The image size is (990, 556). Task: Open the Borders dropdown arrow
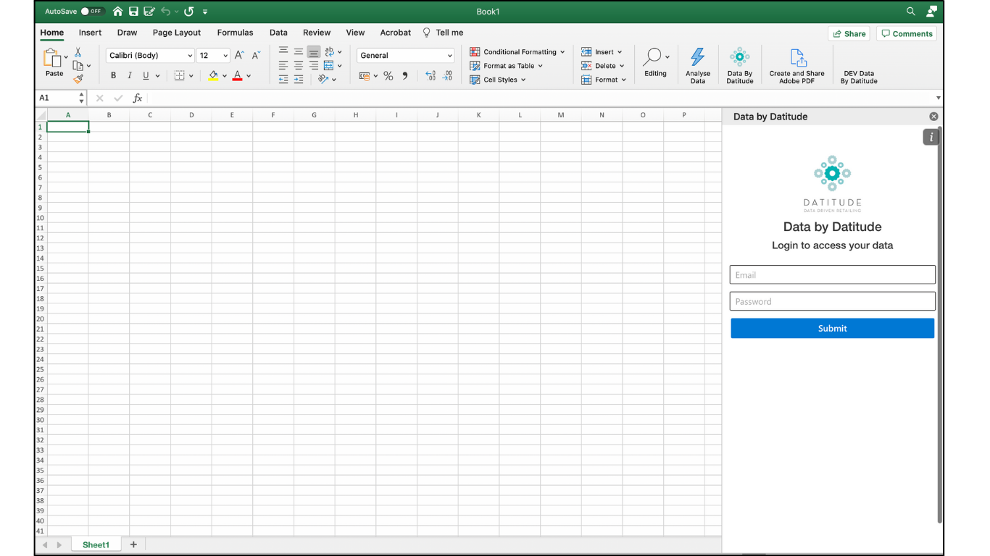(191, 75)
